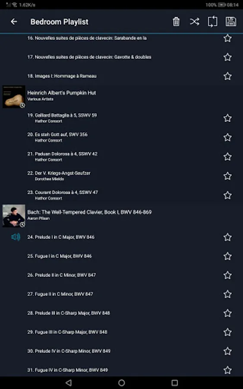The height and width of the screenshot is (389, 243).
Task: Open Well-Tempered Clavier album artwork
Action: click(x=14, y=216)
